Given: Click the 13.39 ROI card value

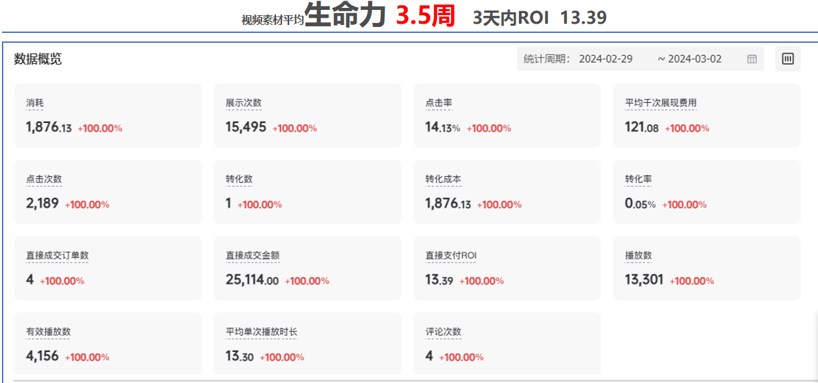Looking at the screenshot, I should [439, 280].
